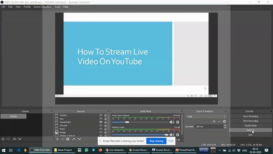The height and width of the screenshot is (154, 273).
Task: Remove the scene transition with the minus icon
Action: pyautogui.click(x=219, y=121)
